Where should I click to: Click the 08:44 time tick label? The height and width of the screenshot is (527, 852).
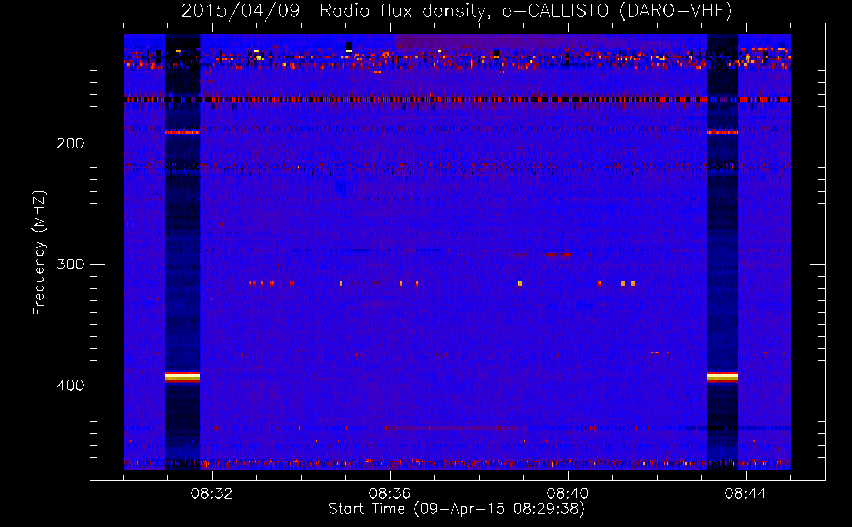746,494
